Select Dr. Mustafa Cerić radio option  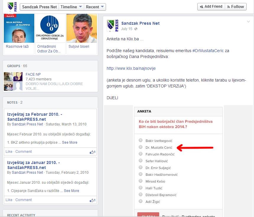coord(141,147)
